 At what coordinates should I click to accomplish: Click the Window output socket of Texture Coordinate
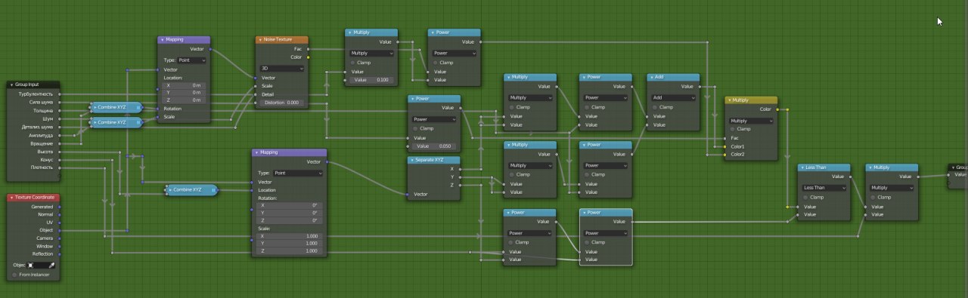pos(60,246)
